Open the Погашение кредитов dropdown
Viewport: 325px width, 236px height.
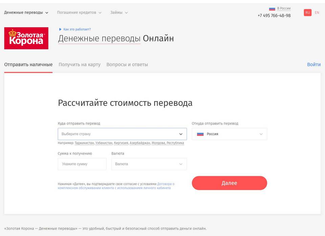[x=79, y=13]
